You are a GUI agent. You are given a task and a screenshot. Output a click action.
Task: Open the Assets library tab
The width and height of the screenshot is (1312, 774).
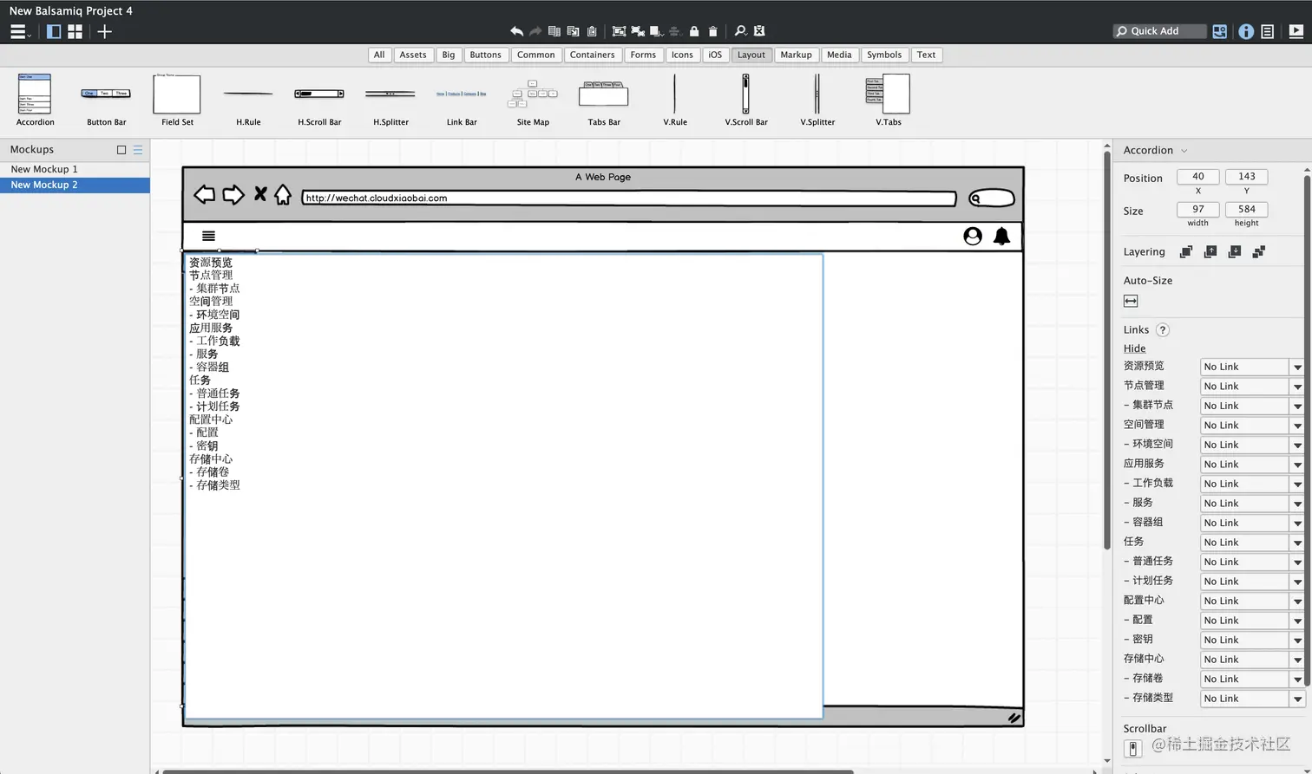tap(413, 55)
